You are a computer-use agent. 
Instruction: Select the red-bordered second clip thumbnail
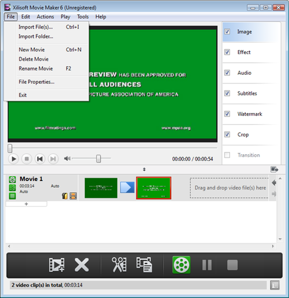point(154,188)
